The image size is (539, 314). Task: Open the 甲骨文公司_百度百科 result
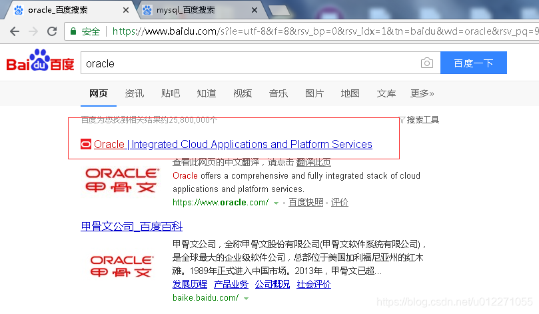(x=132, y=227)
